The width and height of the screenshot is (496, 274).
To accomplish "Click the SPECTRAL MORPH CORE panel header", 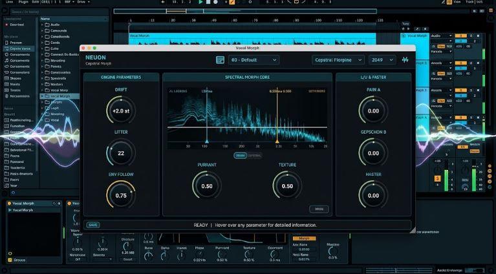I will click(247, 77).
